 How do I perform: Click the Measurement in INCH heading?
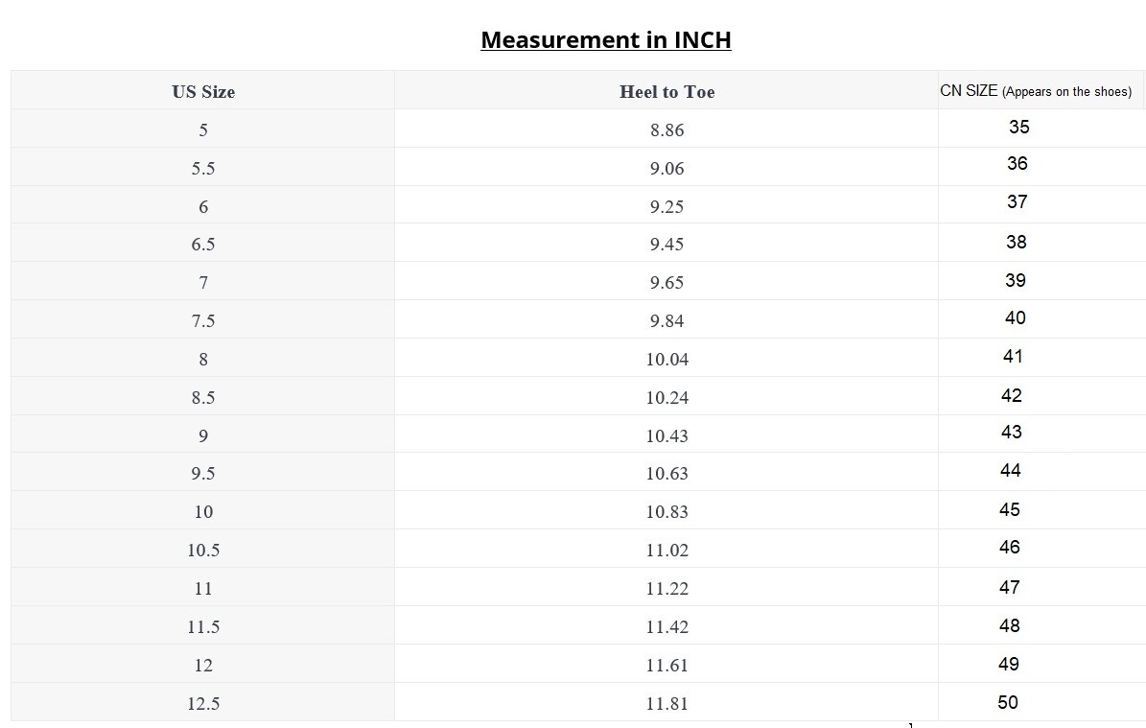(606, 39)
